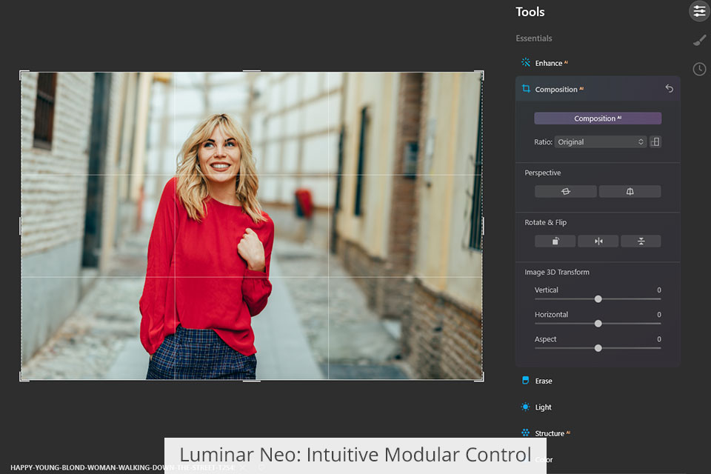Click the right edge crop handle
The image size is (711, 474).
(x=483, y=226)
